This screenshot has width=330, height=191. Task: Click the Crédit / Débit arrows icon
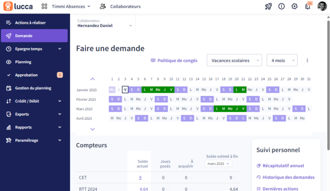click(x=9, y=101)
